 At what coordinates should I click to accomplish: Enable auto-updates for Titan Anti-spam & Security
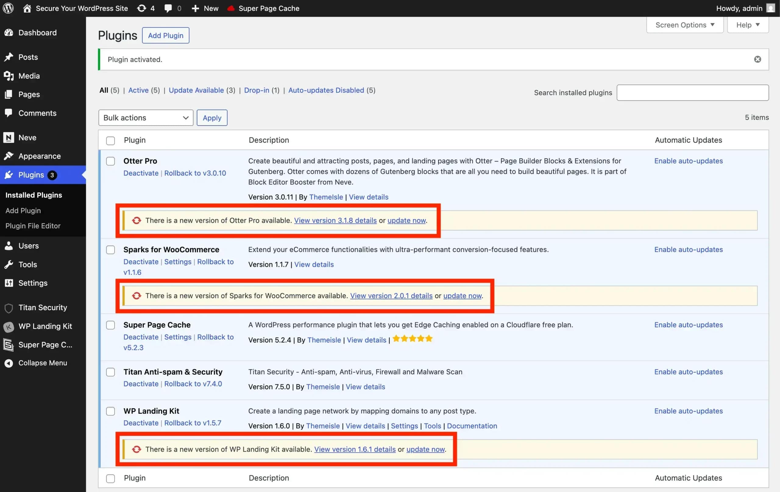(688, 372)
